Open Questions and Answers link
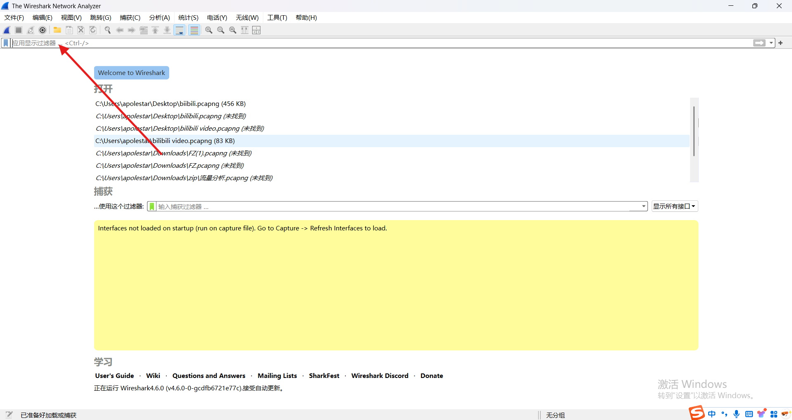This screenshot has height=420, width=792. click(209, 376)
